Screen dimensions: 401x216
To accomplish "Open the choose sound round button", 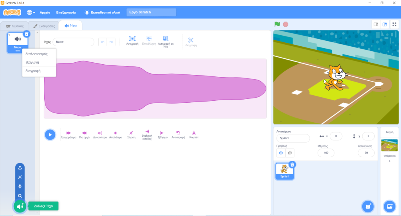I will click(20, 206).
